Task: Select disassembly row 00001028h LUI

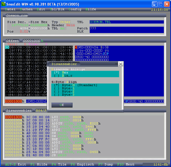Action: coord(44,149)
